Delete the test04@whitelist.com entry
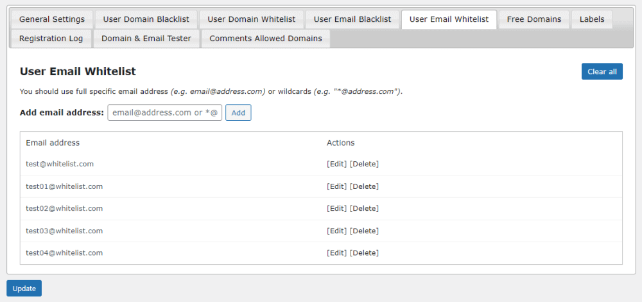 click(364, 253)
